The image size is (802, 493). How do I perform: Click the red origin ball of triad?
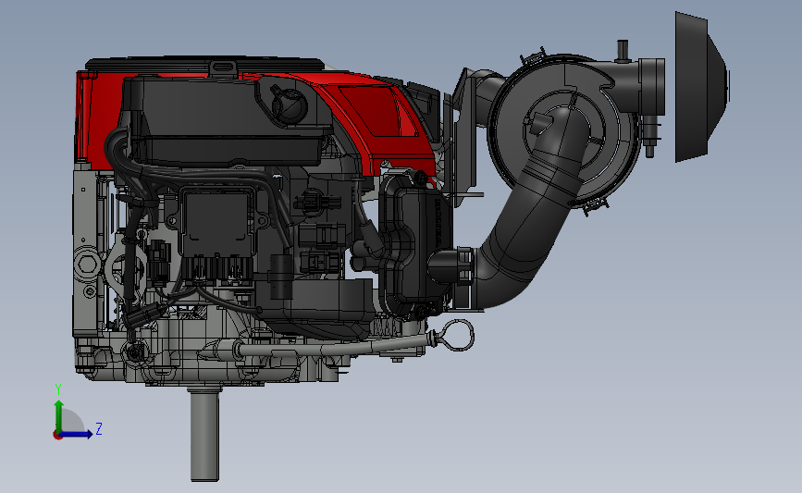coord(57,436)
